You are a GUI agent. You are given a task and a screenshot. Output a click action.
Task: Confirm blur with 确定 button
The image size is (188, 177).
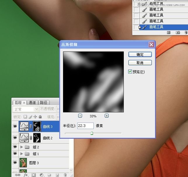tap(140, 54)
